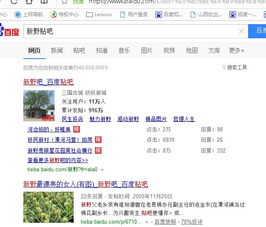The image size is (266, 227).
Task: Switch to the 文库 tab
Action: [214, 50]
